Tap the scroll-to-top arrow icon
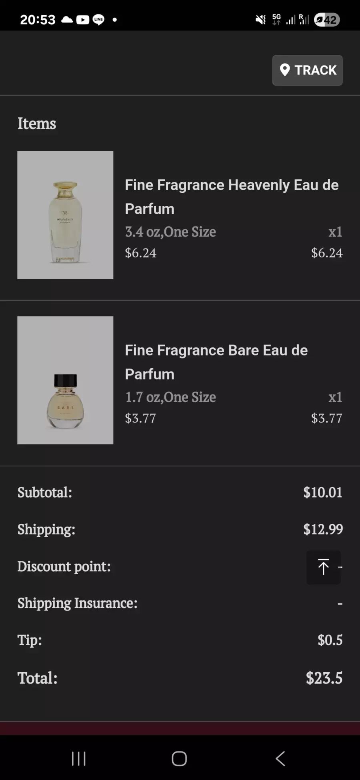Viewport: 360px width, 780px height. pos(323,567)
